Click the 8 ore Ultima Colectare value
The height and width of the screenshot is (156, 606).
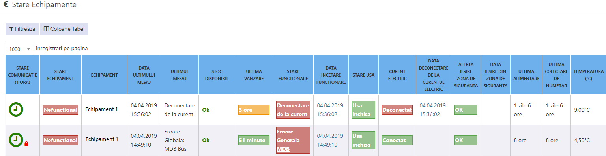click(x=552, y=140)
